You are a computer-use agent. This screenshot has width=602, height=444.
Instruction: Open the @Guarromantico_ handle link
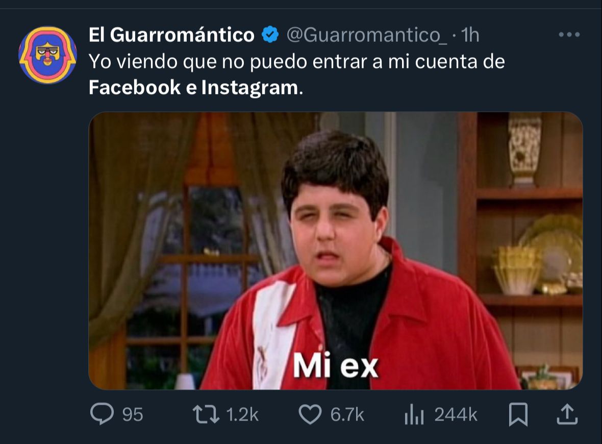367,35
